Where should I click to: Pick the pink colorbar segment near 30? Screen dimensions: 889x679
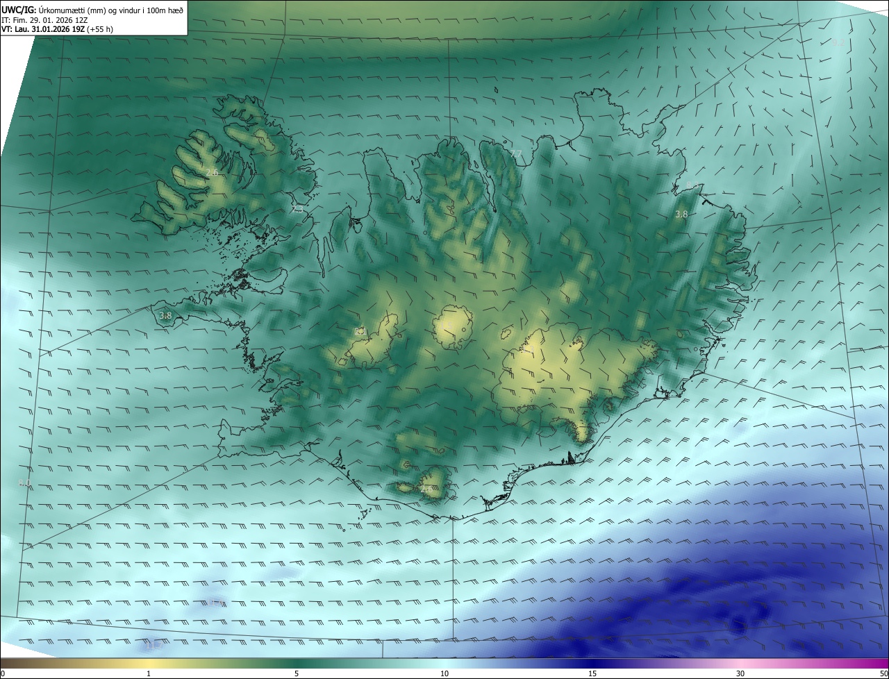tap(740, 663)
